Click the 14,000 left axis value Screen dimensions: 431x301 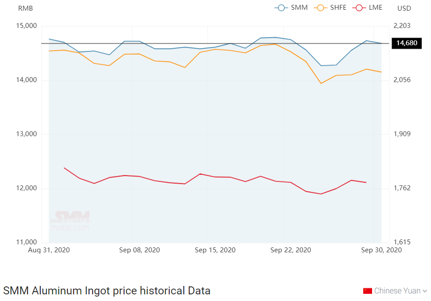(27, 80)
